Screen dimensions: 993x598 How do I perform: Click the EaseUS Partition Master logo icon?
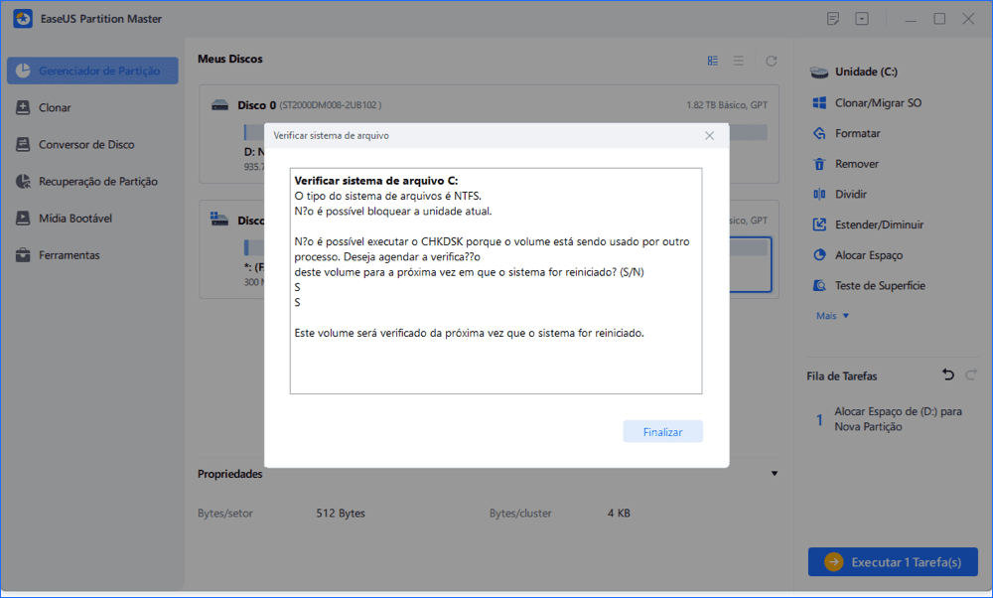[23, 18]
